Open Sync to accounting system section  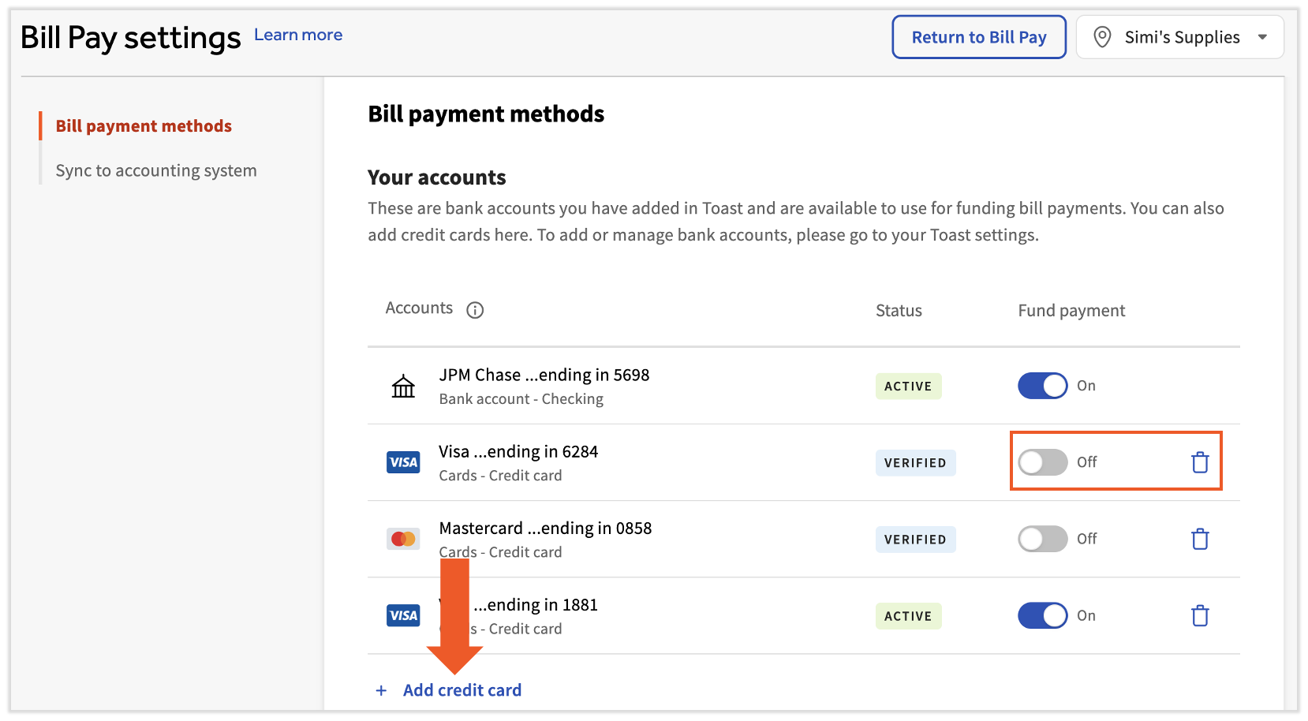(x=156, y=170)
